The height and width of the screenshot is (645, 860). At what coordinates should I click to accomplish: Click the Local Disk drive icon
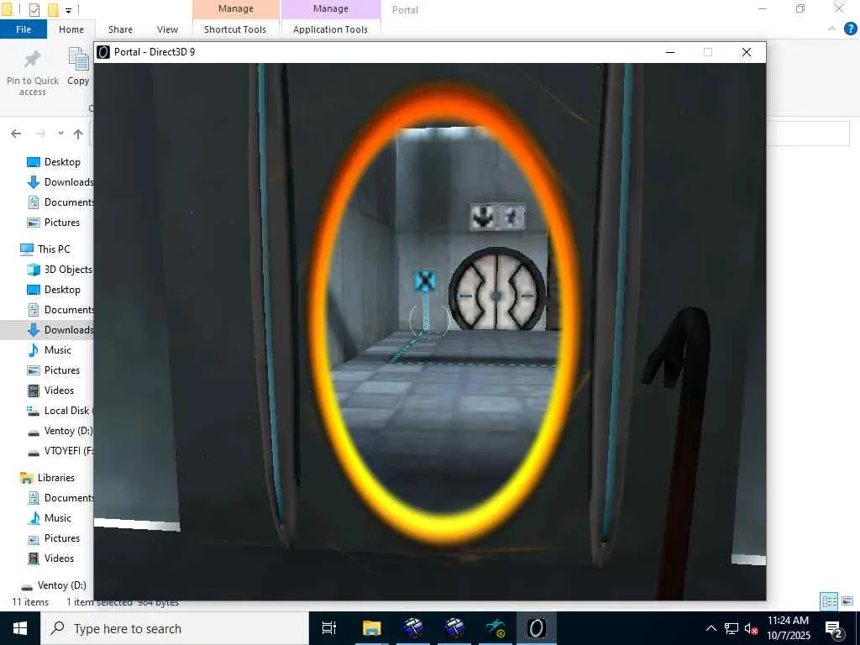click(34, 411)
